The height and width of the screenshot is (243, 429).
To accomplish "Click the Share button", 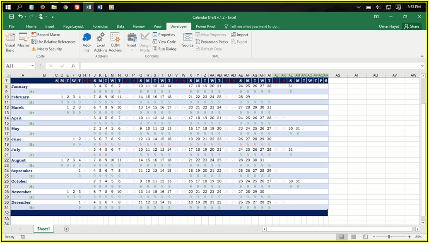I will [x=412, y=26].
